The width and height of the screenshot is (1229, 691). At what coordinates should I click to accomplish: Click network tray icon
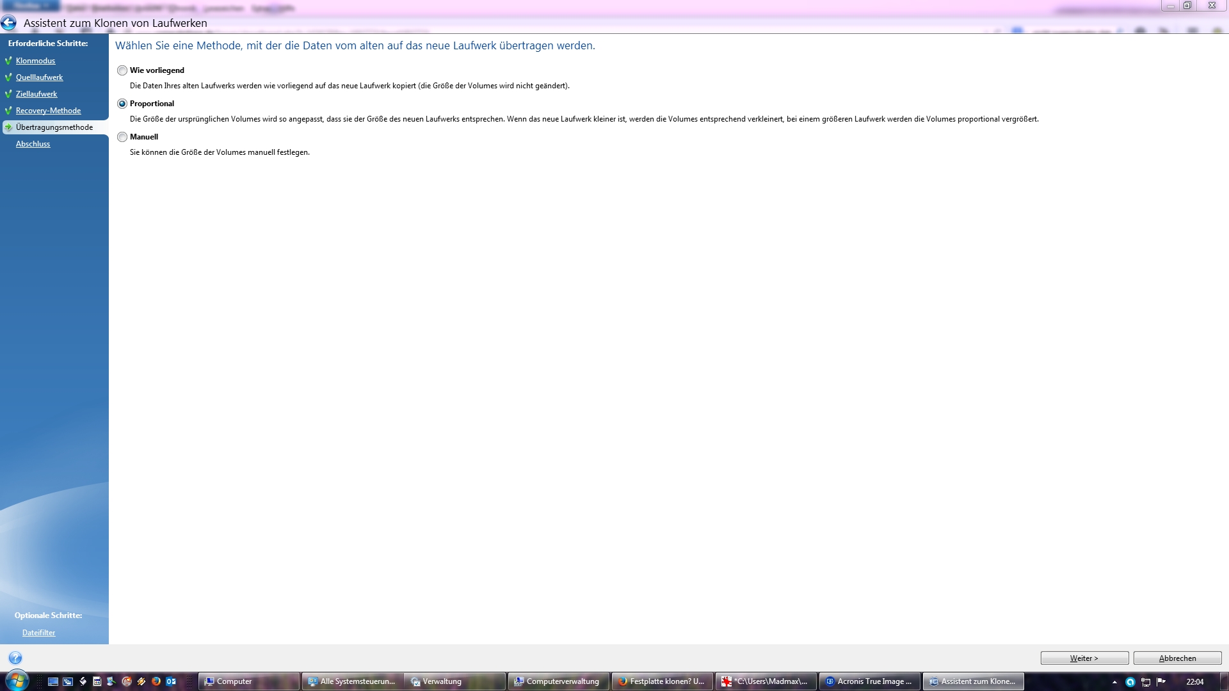click(1146, 682)
